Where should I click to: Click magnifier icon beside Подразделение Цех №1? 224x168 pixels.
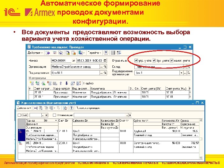pos(105,73)
